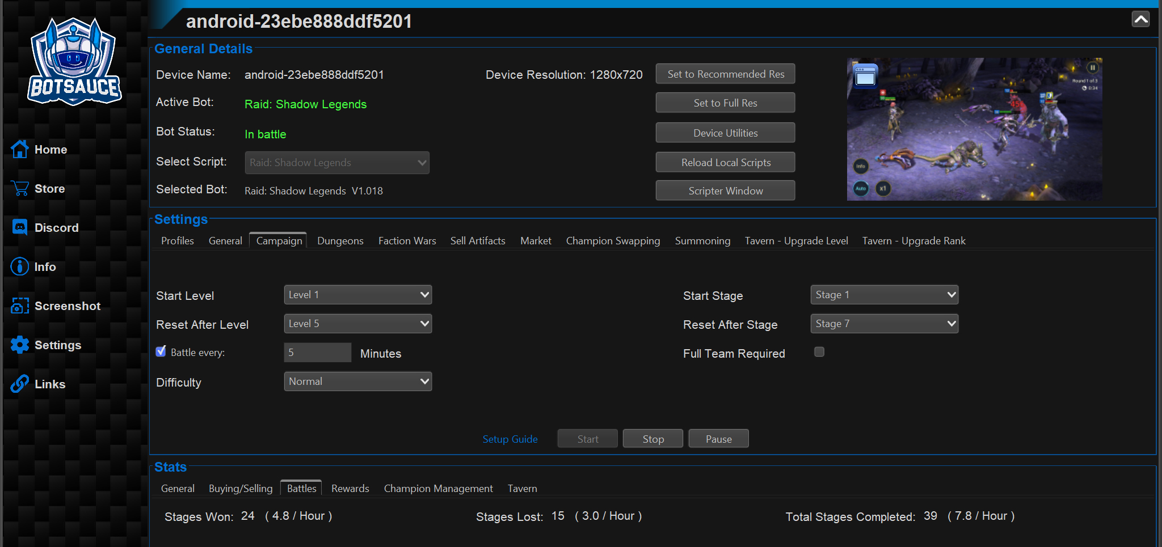Open the Rewards stats tab

point(350,489)
